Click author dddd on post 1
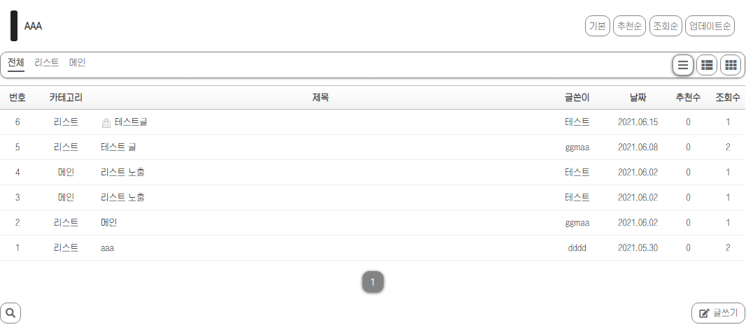The width and height of the screenshot is (746, 334). (x=577, y=248)
